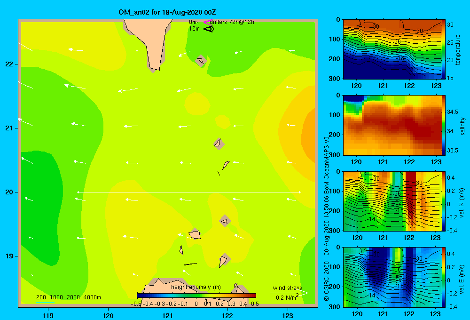Select the 'vel. E (m/s)' axis label

click(x=462, y=279)
